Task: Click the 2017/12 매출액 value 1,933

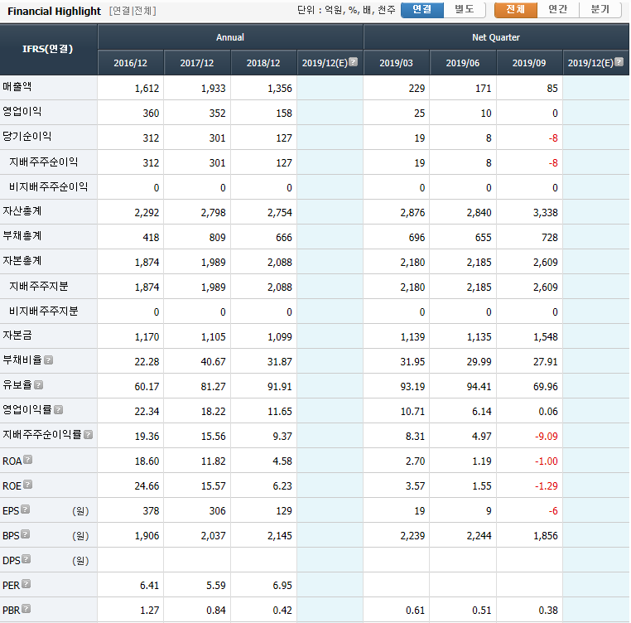Action: (214, 89)
